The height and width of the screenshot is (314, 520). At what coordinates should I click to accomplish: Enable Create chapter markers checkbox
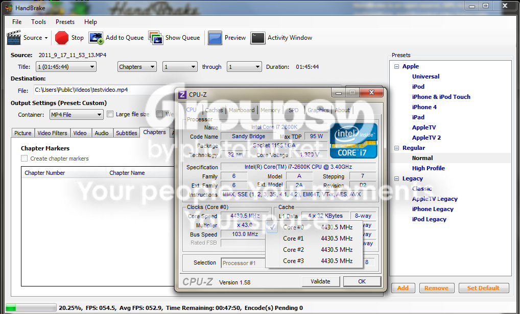[24, 159]
